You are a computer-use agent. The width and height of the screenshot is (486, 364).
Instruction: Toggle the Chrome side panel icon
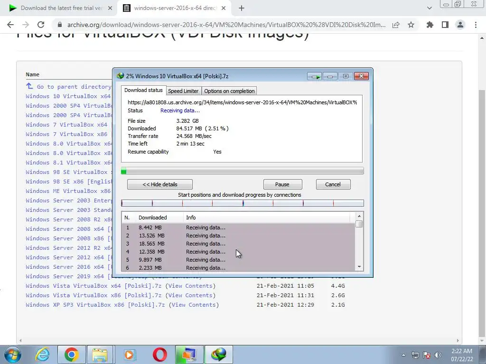[x=445, y=25]
